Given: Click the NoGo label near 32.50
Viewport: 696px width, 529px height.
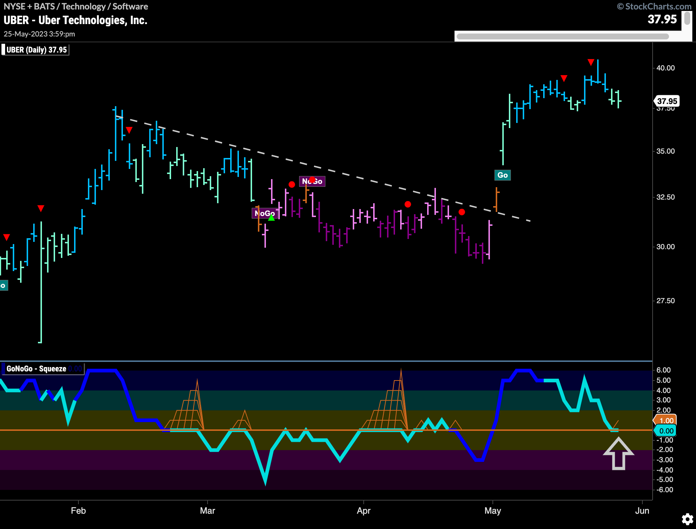Looking at the screenshot, I should (x=312, y=181).
